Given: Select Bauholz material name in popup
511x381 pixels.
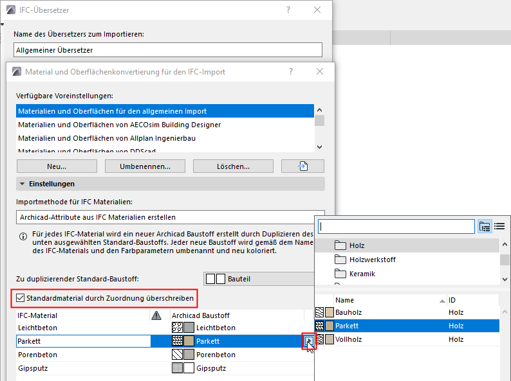Looking at the screenshot, I should pos(348,312).
